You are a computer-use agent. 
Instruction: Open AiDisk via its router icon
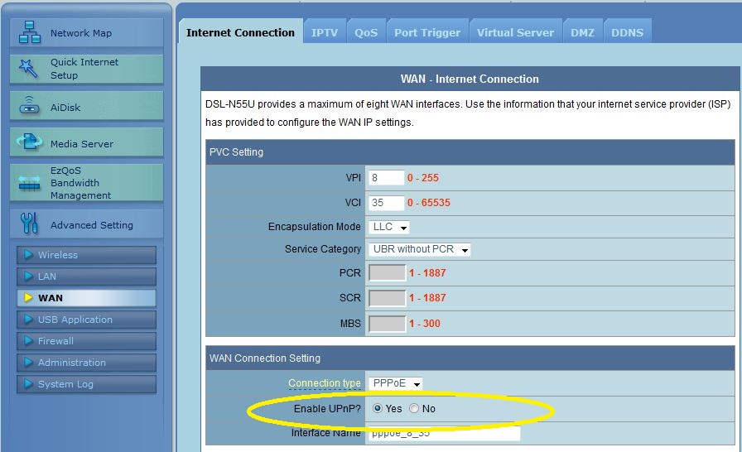[x=29, y=107]
